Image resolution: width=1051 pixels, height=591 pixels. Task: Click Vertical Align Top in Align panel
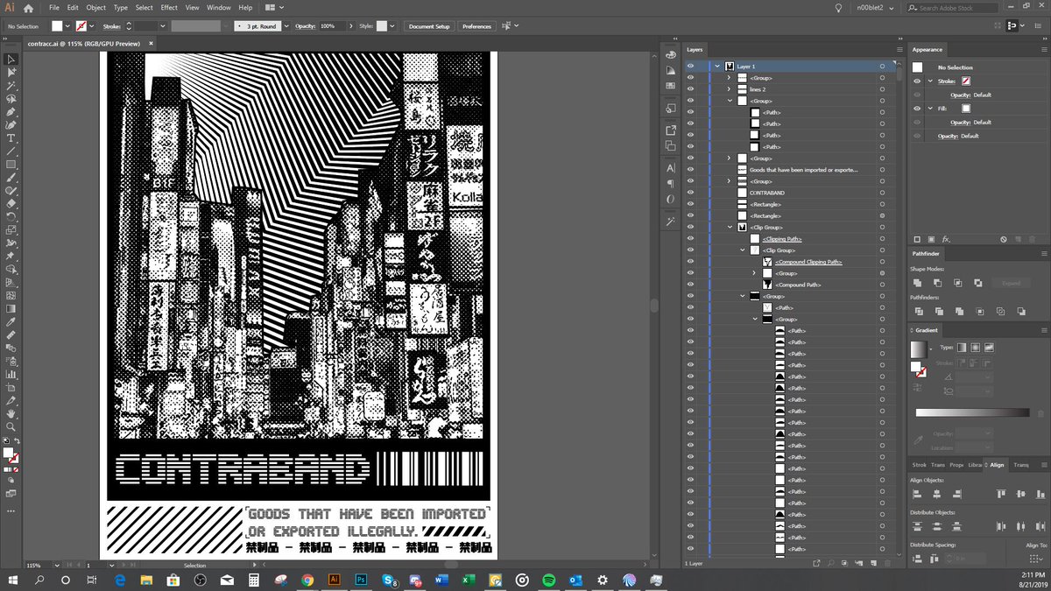pos(999,495)
